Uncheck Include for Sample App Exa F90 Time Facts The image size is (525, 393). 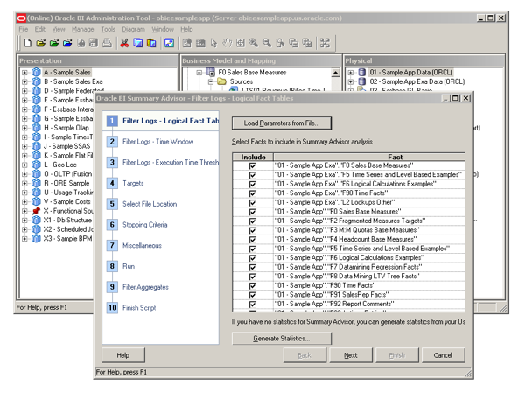tap(253, 193)
